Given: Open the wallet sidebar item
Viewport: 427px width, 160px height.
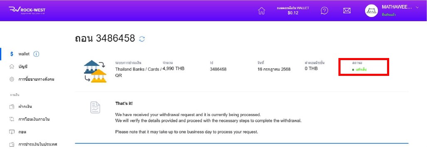Looking at the screenshot, I should tap(24, 54).
